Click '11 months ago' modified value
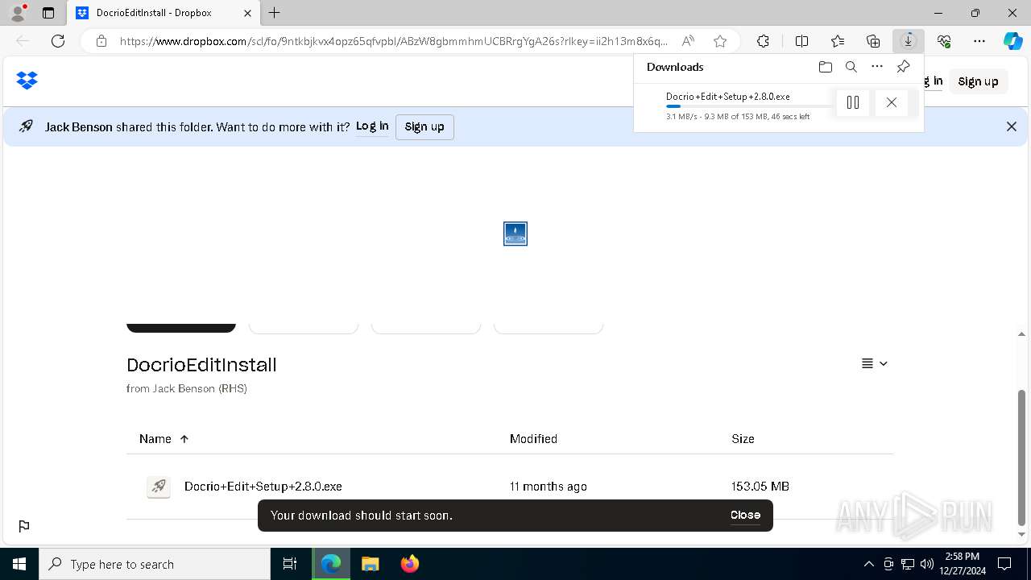 (548, 487)
